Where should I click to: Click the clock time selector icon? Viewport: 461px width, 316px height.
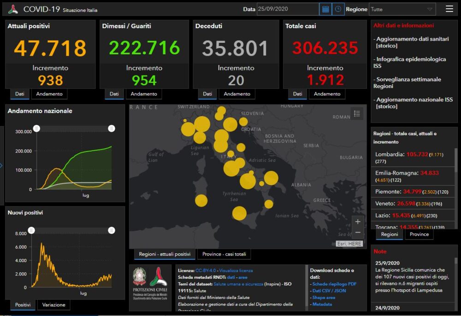point(338,9)
